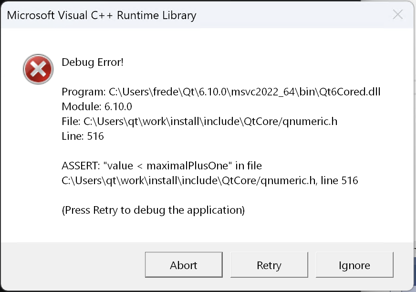416x292 pixels.
Task: Click the Module: label
Action: [x=82, y=106]
